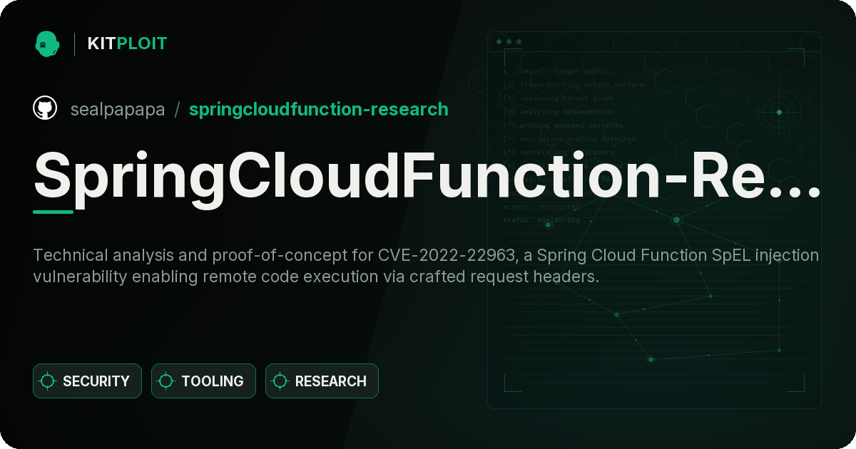856x449 pixels.
Task: Click the "status: monitoring" terminal line
Action: (541, 220)
